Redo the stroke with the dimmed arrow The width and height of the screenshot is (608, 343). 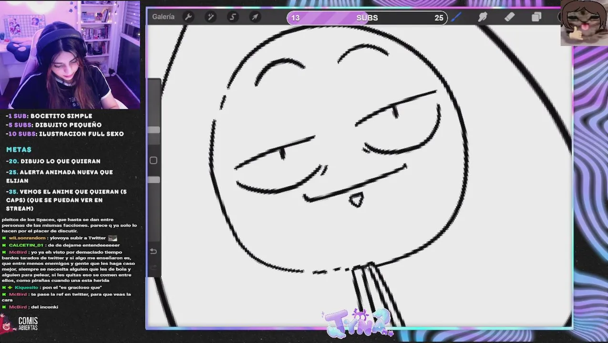pyautogui.click(x=154, y=268)
